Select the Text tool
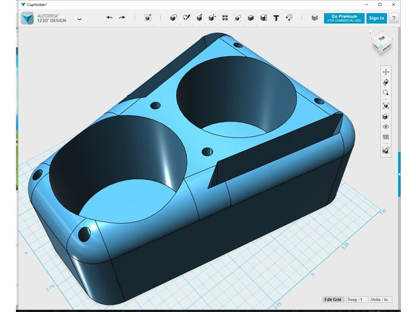The image size is (416, 312). tap(276, 18)
